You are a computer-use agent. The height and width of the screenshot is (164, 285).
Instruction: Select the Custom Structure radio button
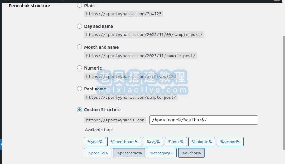pyautogui.click(x=79, y=110)
